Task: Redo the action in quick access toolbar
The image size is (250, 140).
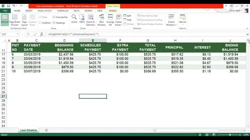Action: click(21, 6)
